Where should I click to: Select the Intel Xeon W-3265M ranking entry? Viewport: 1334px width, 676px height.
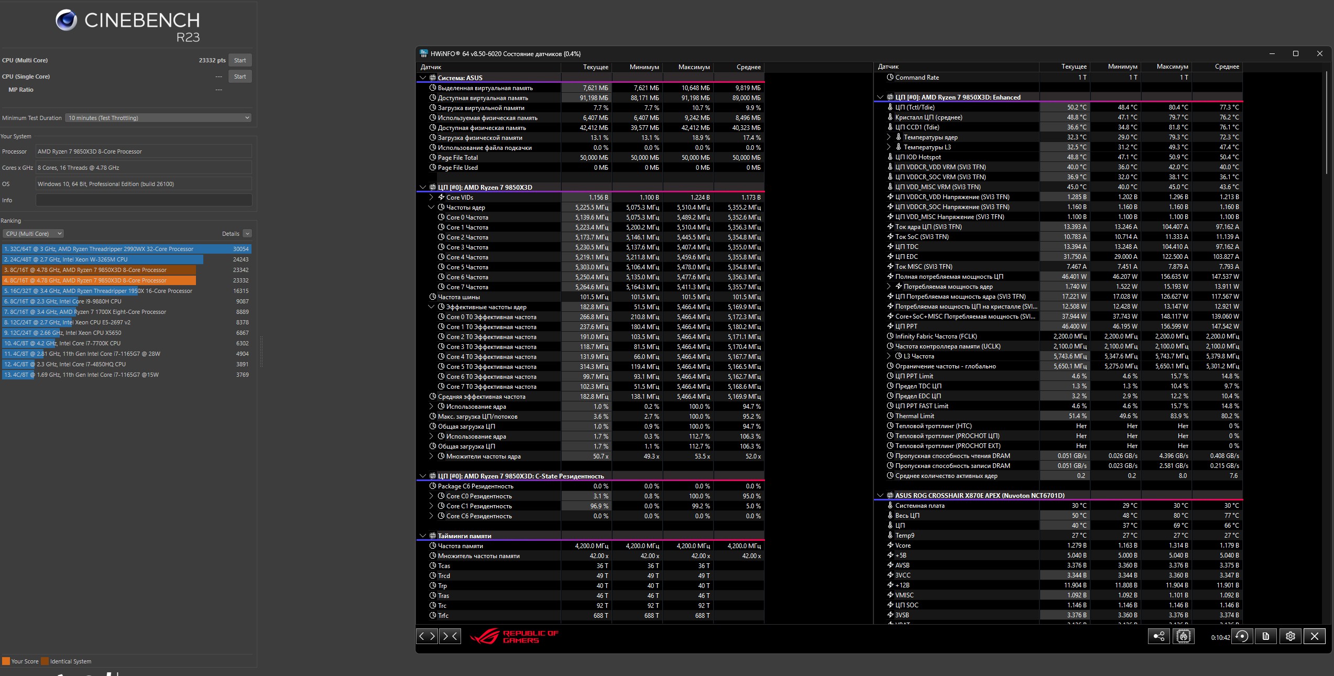click(x=126, y=259)
